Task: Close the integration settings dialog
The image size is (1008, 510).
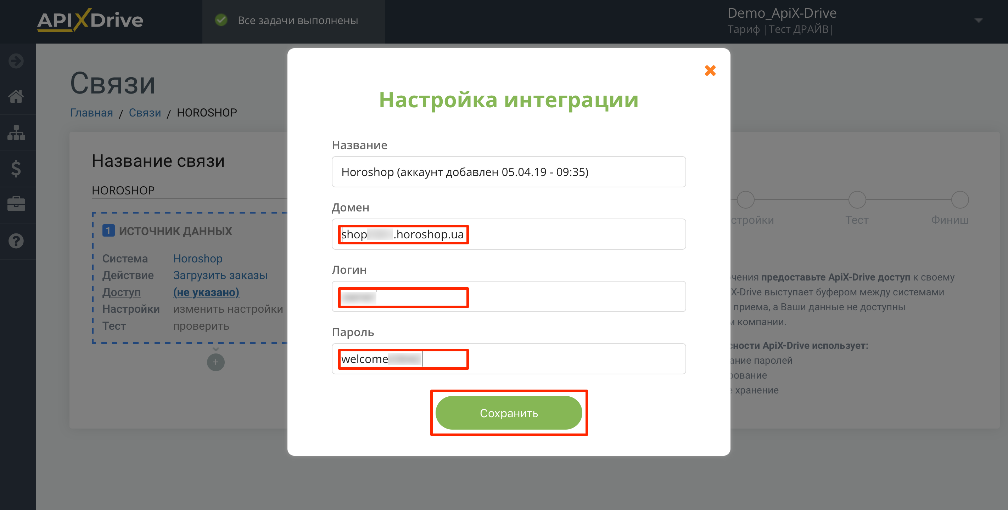Action: pos(710,70)
